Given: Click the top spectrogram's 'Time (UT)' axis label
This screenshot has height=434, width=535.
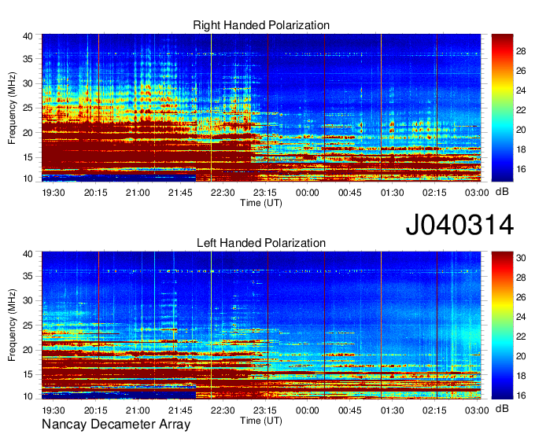Looking at the screenshot, I should (261, 203).
